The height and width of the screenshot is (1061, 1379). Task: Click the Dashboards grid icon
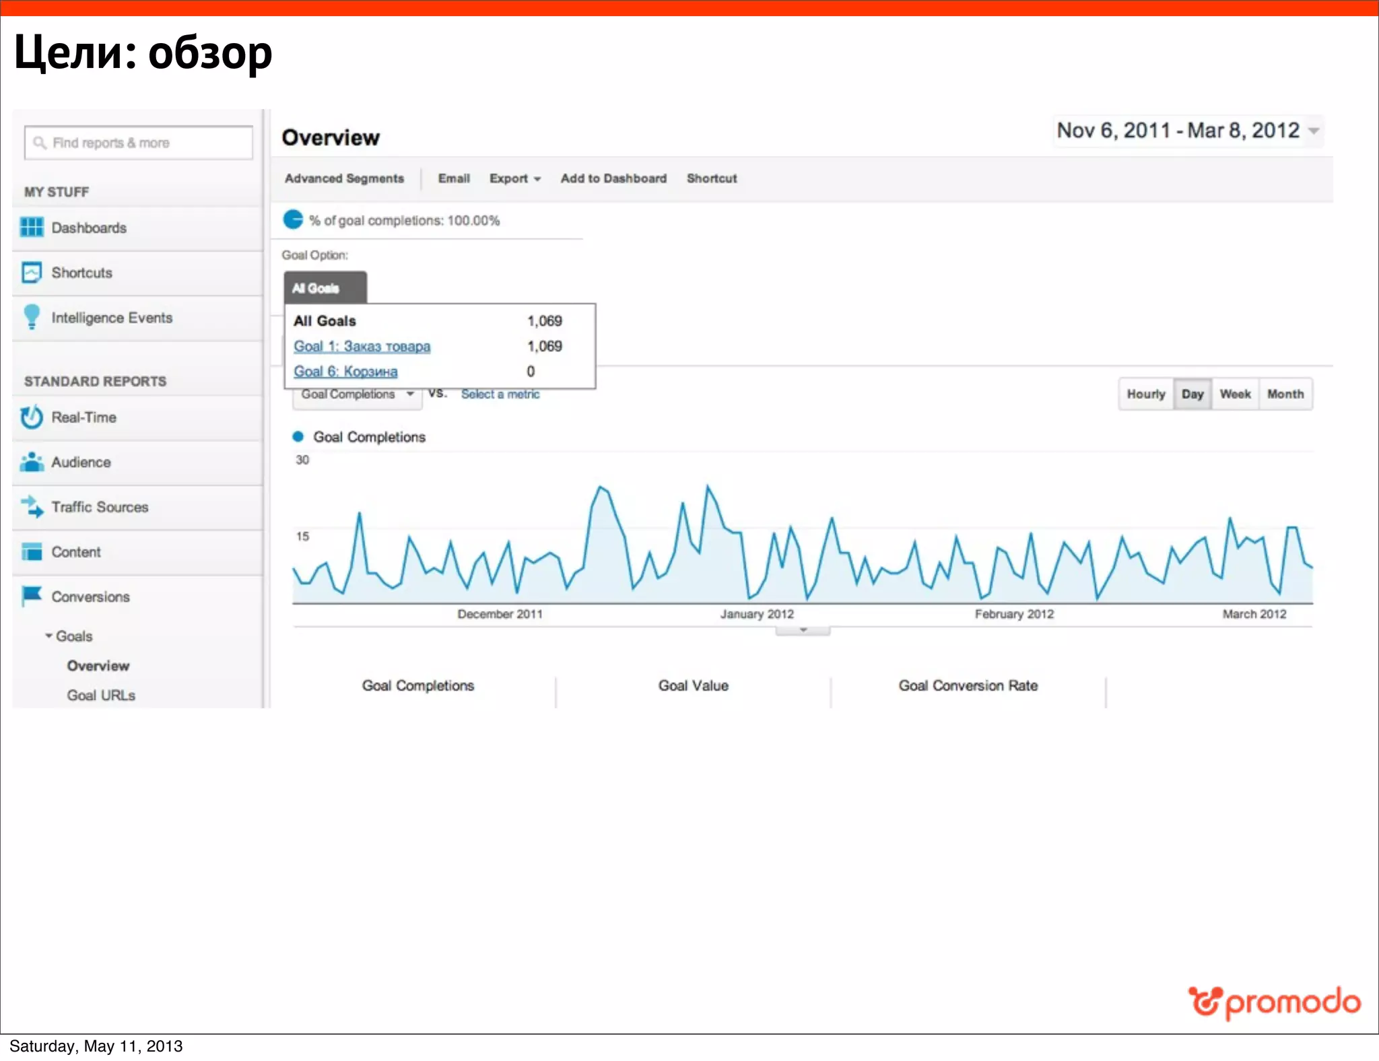pos(32,228)
